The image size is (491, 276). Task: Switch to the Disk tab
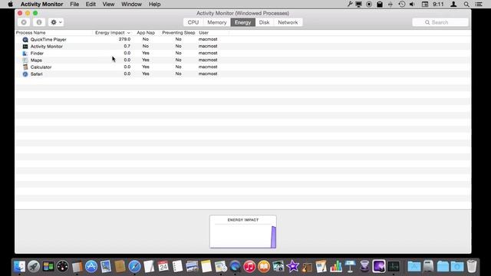(x=264, y=22)
